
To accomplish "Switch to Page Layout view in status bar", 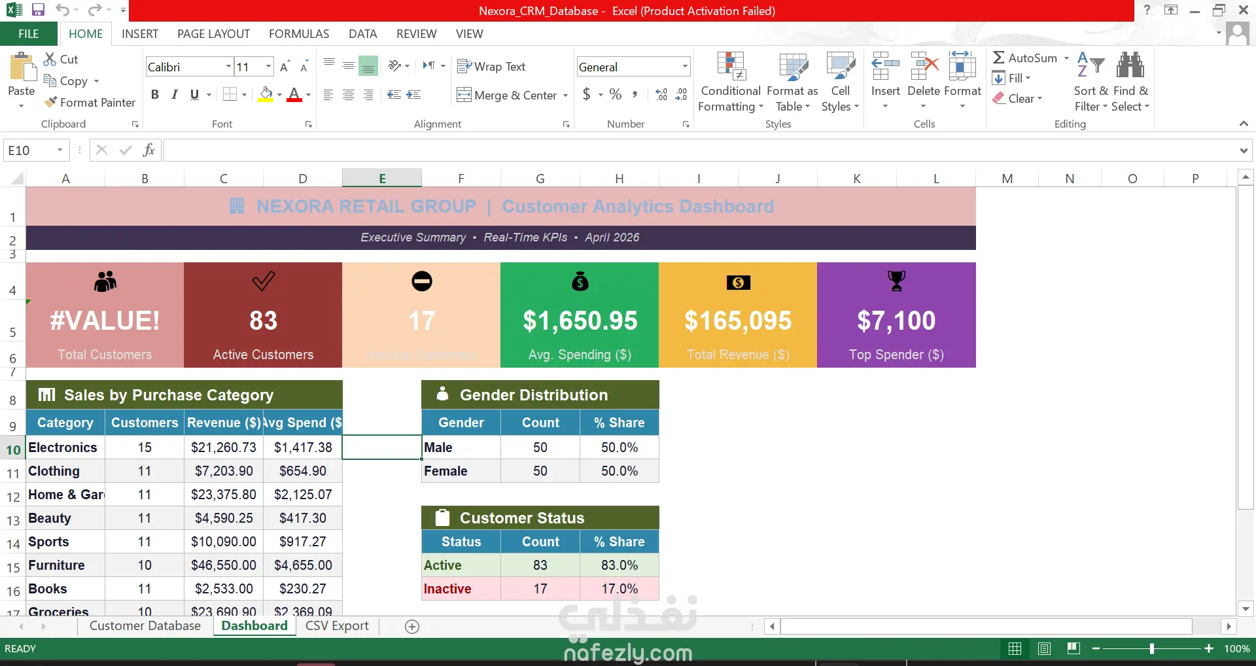I will pyautogui.click(x=1045, y=648).
